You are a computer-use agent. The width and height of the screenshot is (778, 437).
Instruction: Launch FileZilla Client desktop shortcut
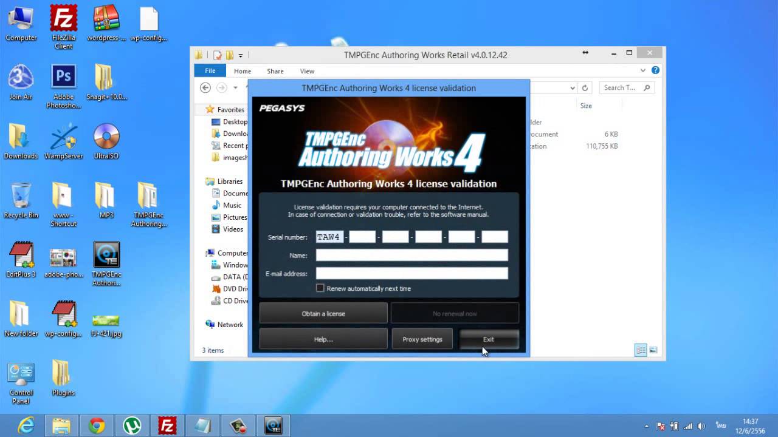coord(63,27)
